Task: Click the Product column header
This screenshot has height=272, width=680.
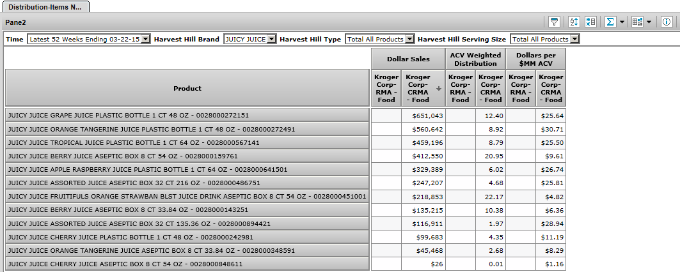Action: pos(187,88)
